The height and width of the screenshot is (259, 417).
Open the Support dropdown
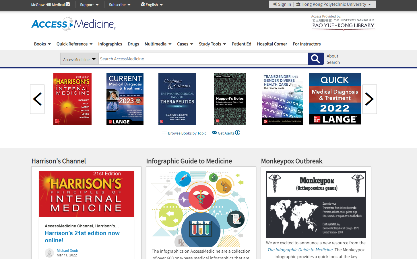pyautogui.click(x=89, y=5)
